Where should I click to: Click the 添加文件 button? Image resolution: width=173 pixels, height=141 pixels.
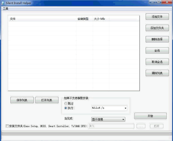tap(157, 17)
